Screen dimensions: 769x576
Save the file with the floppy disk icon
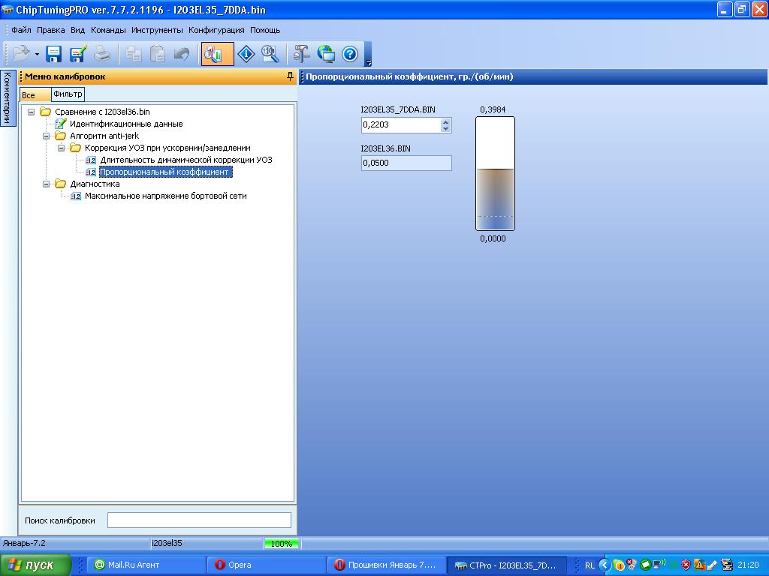tap(53, 54)
